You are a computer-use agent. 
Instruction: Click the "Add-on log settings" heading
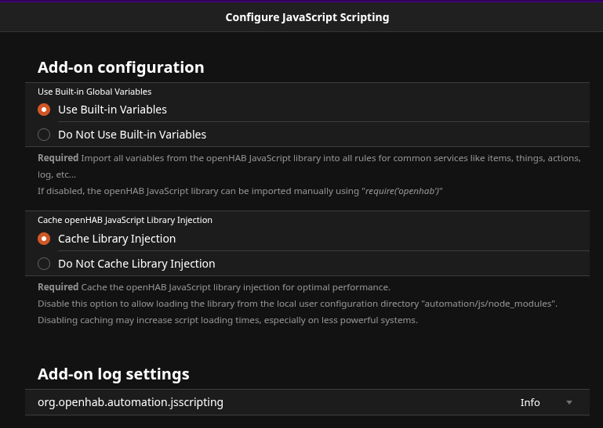pyautogui.click(x=114, y=374)
